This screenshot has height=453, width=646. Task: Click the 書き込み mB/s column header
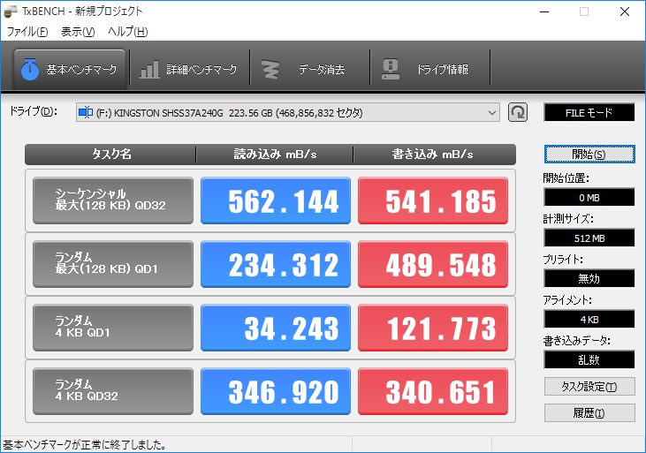pos(433,154)
